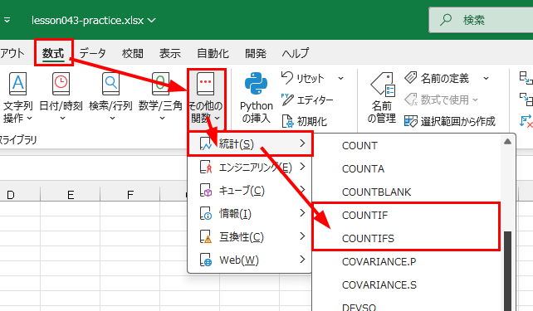Expand the リセット dropdown arrow

tap(340, 79)
